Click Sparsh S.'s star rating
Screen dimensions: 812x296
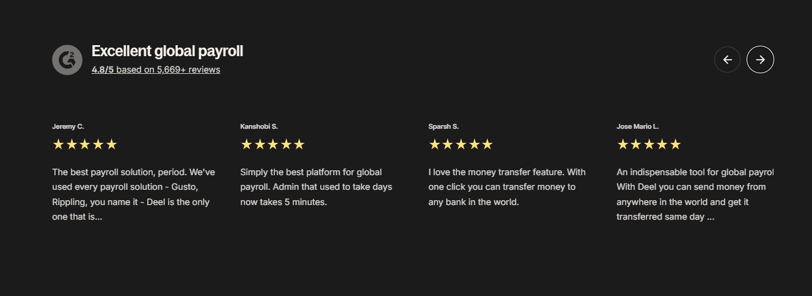461,145
